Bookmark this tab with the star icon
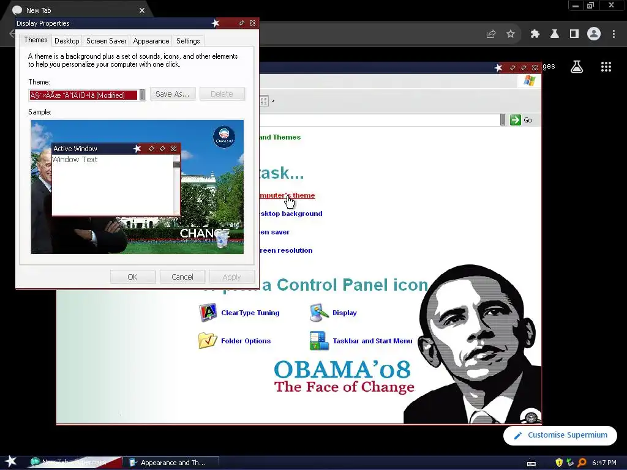The width and height of the screenshot is (627, 470). coord(511,34)
